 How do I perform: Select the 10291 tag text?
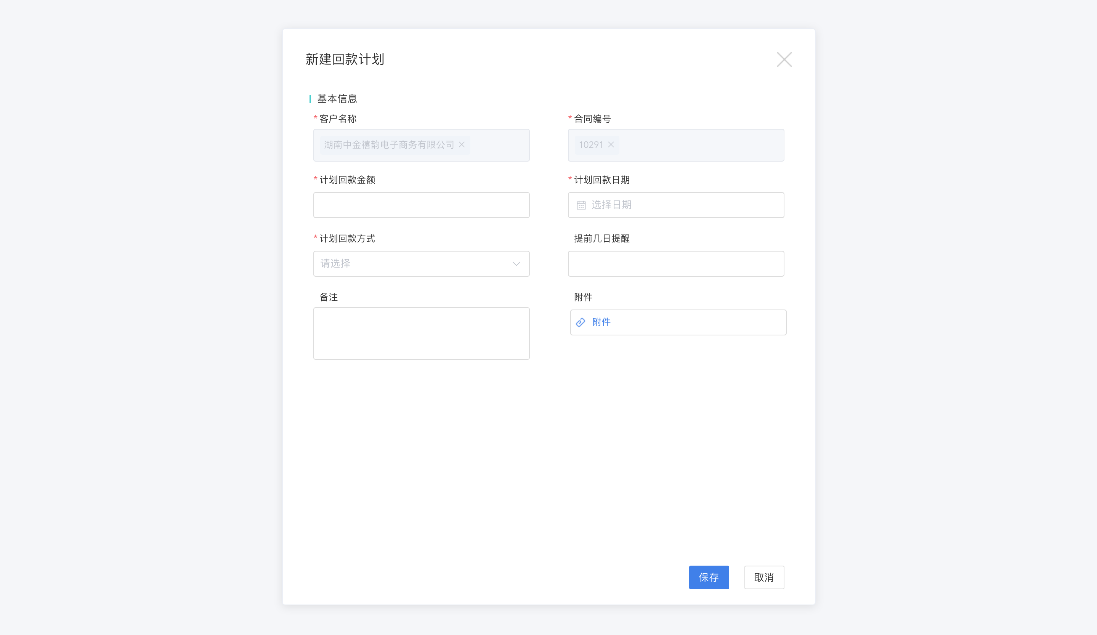(591, 144)
